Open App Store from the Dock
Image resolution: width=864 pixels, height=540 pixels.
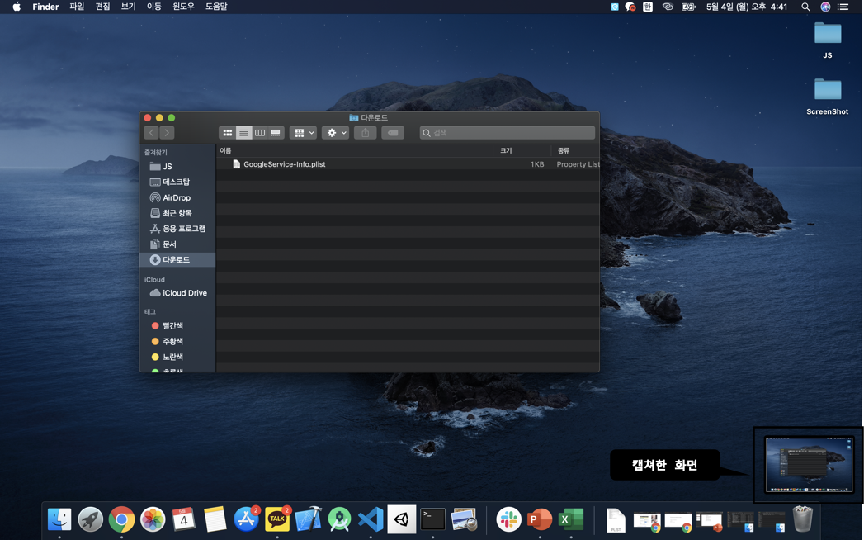[x=246, y=519]
